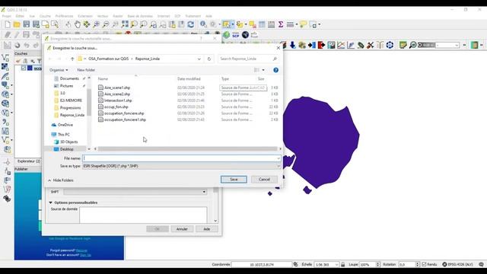Click the blue help icon in save dialog
This screenshot has height=274, width=487.
pos(275,70)
